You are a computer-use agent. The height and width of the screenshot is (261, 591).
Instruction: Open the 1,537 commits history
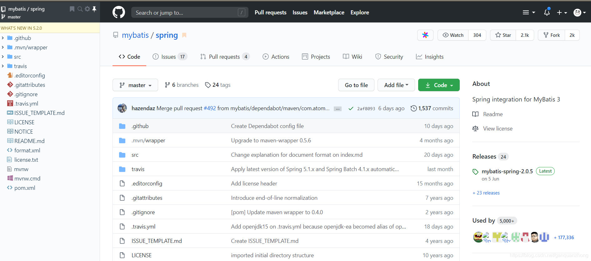432,108
